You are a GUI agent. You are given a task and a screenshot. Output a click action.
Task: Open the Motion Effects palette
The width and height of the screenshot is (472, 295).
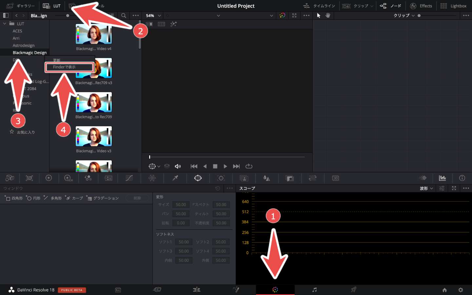[108, 178]
